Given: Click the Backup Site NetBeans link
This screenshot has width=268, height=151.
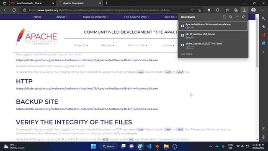Looking at the screenshot, I should coord(87,109).
